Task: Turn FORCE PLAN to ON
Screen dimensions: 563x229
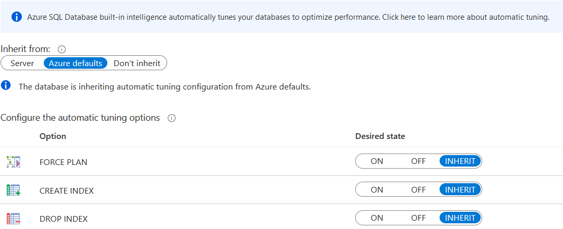Action: (377, 161)
